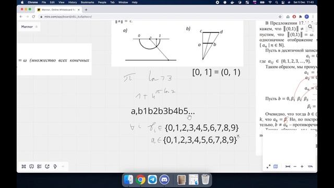Image resolution: width=334 pixels, height=188 pixels.
Task: Open the comments panel in bottom toolbar
Action: pos(31,167)
